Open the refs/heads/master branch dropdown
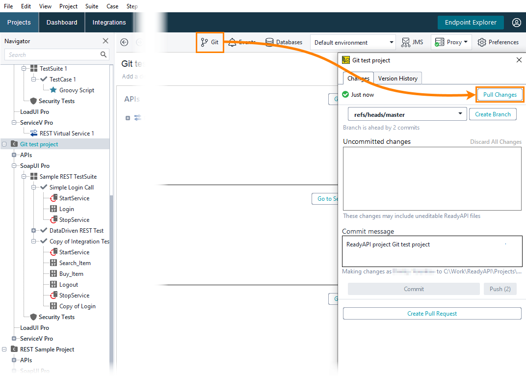 pos(407,114)
